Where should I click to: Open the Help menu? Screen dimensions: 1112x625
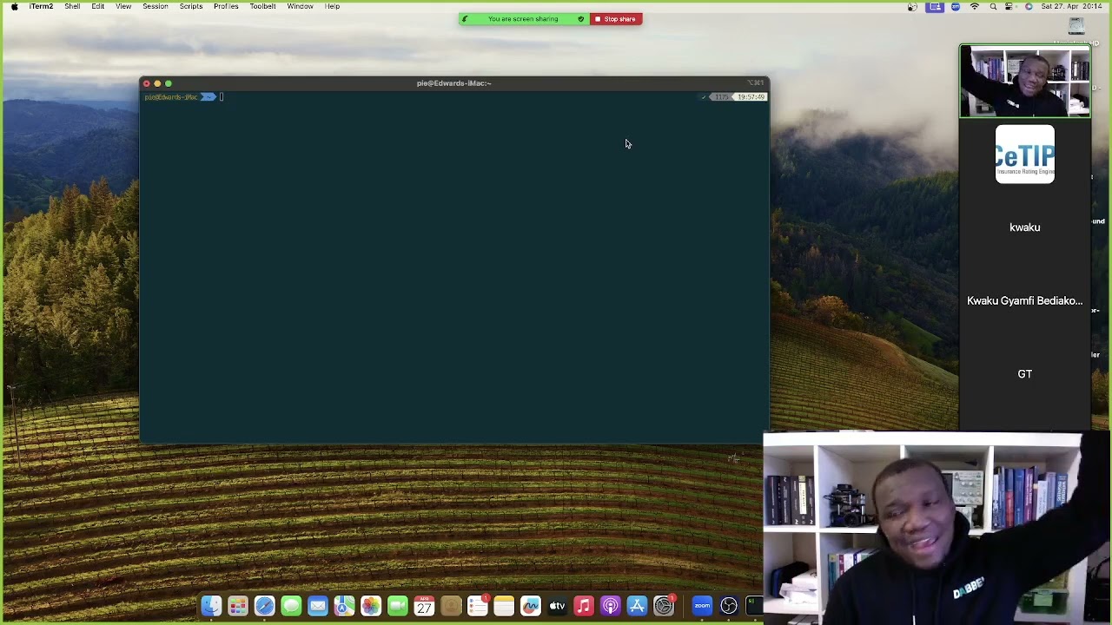click(332, 6)
